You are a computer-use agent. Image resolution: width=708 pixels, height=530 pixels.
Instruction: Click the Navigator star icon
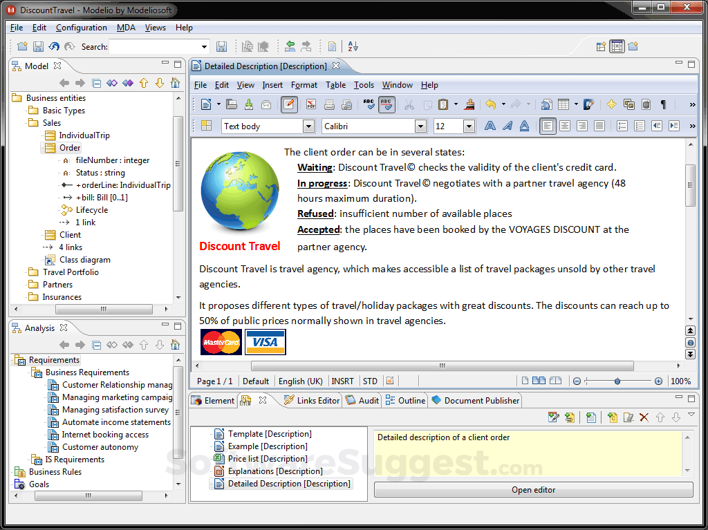point(611,104)
